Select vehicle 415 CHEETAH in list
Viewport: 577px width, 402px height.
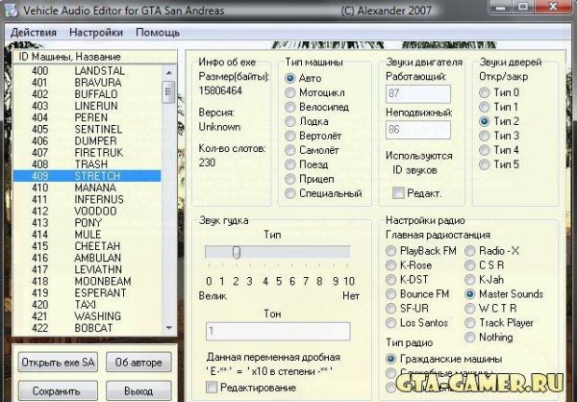(87, 246)
